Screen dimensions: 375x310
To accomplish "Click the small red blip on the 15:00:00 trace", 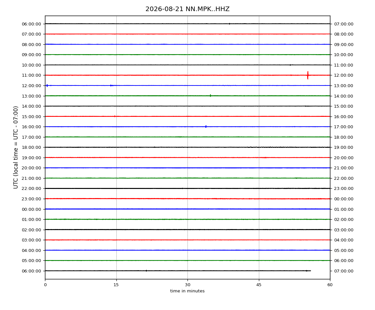I will pyautogui.click(x=115, y=116).
